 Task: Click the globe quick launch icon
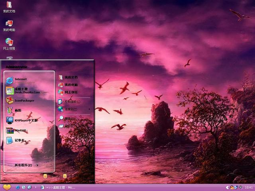coord(24,187)
